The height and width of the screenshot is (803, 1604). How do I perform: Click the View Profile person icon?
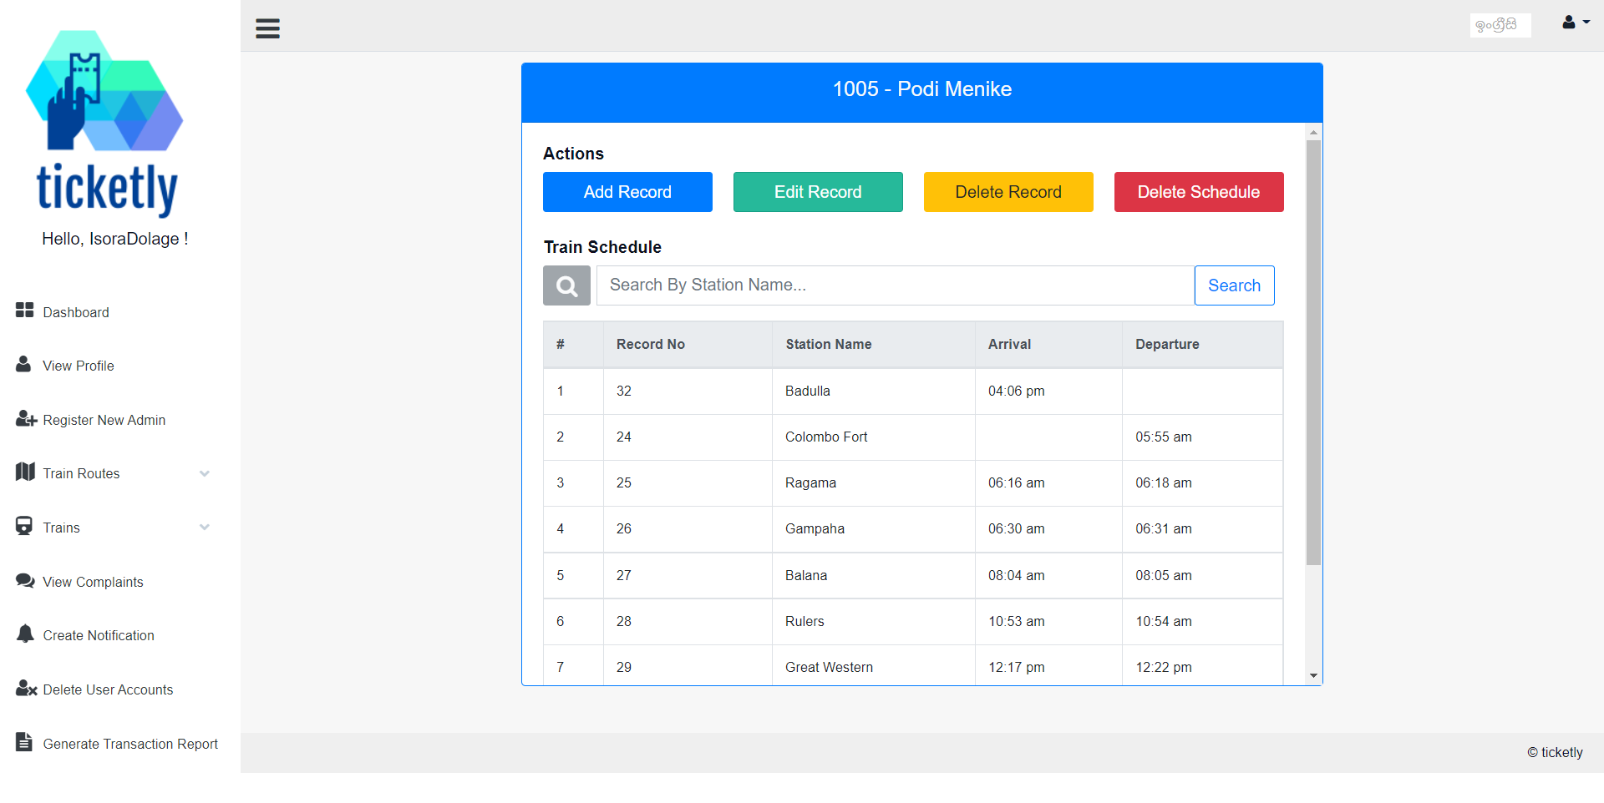[x=23, y=364]
